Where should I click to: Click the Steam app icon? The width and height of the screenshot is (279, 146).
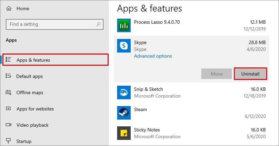[124, 113]
